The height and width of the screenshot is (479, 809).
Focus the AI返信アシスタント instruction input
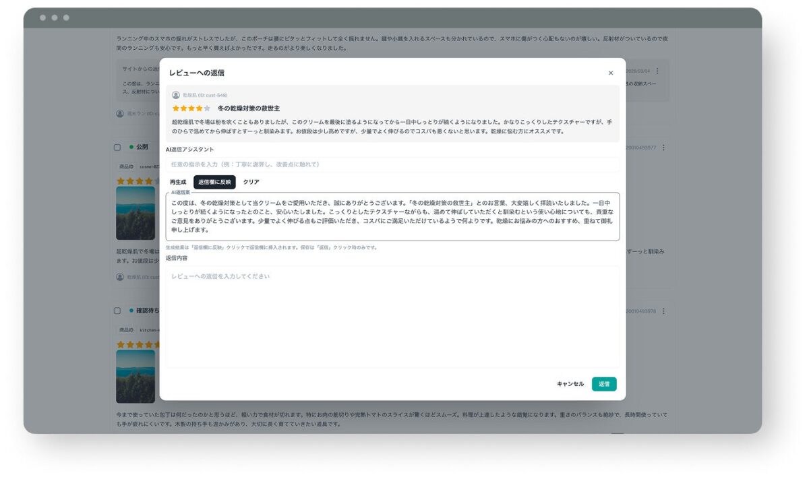(392, 164)
